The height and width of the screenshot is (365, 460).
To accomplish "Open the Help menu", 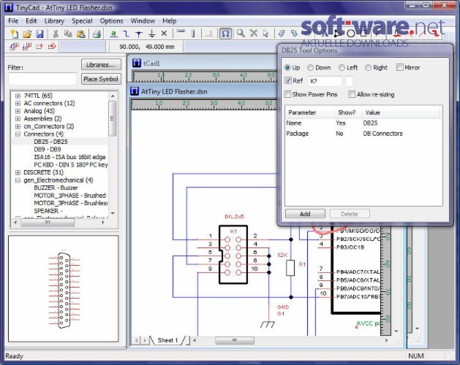I will point(169,20).
